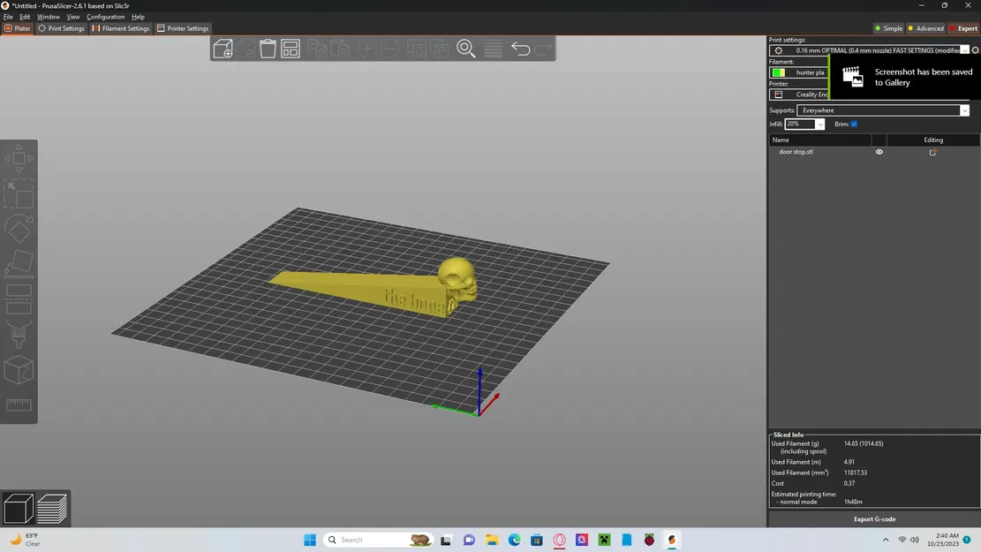Viewport: 981px width, 552px height.
Task: Open the Infill percentage dropdown arrow
Action: click(819, 124)
